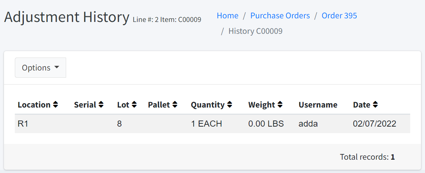Click the Pallet column sort icon

coord(175,105)
